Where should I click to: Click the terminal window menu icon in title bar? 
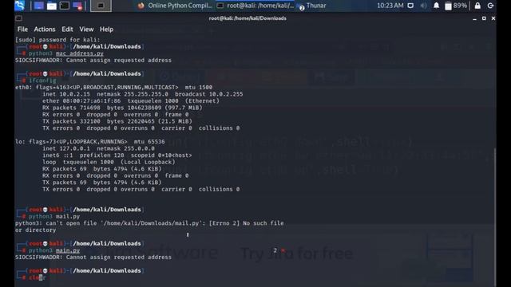[x=19, y=18]
